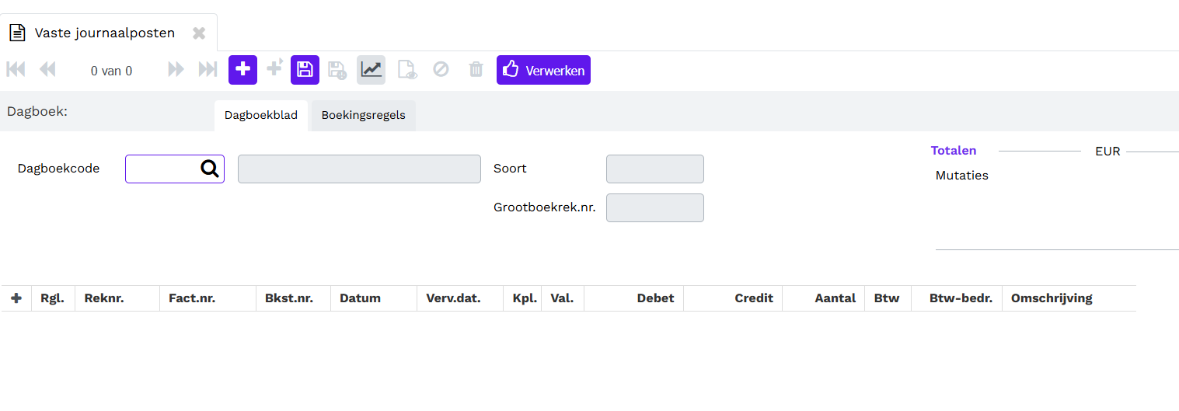
Task: Click the Soort input field
Action: [655, 169]
